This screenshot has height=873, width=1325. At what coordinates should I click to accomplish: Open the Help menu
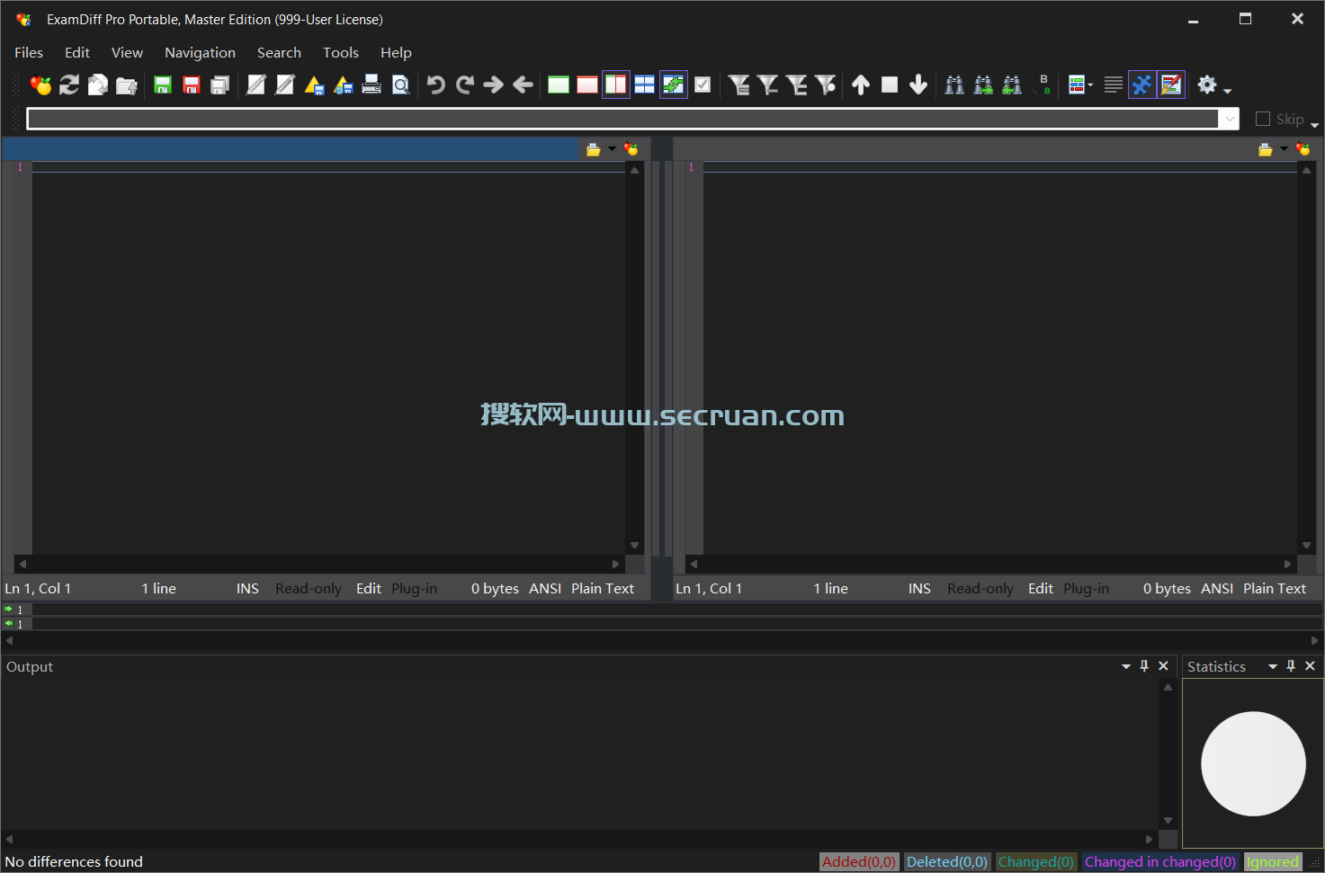396,52
